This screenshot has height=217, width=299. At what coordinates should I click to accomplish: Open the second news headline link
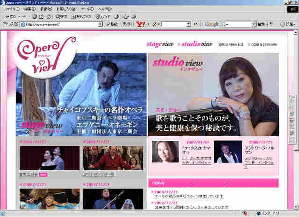point(191,207)
